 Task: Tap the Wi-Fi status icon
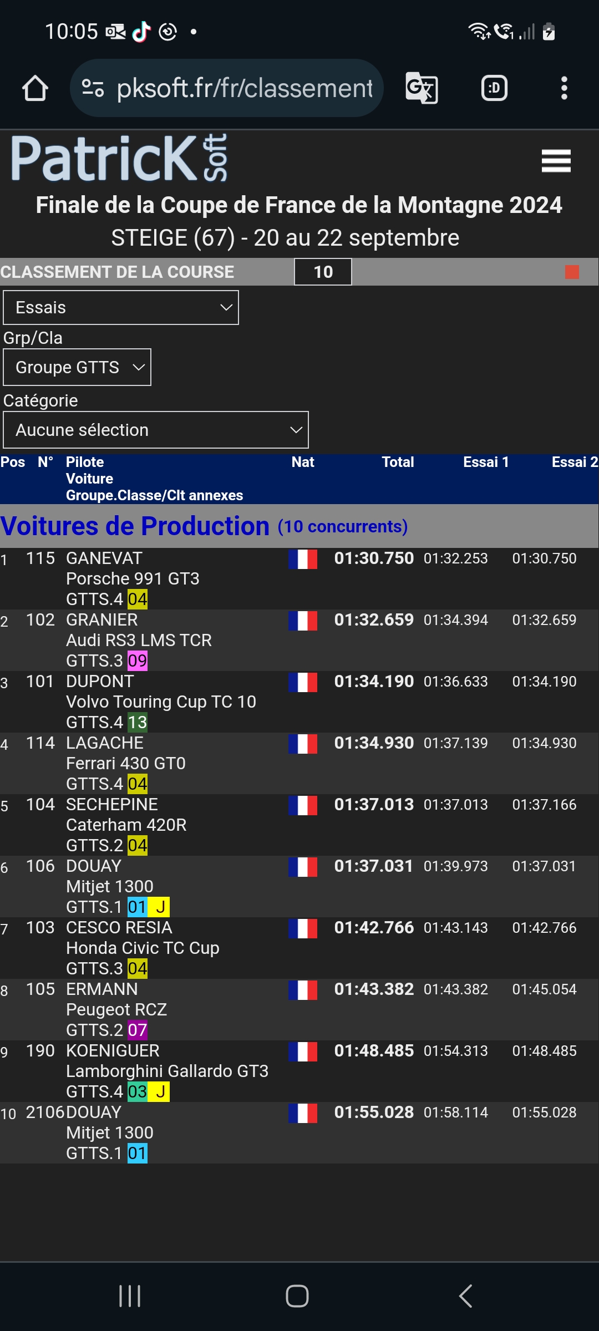point(479,32)
